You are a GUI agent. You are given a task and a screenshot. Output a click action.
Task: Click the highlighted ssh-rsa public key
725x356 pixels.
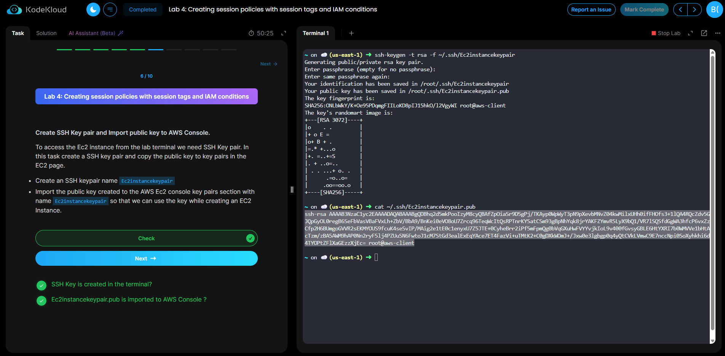coord(507,228)
